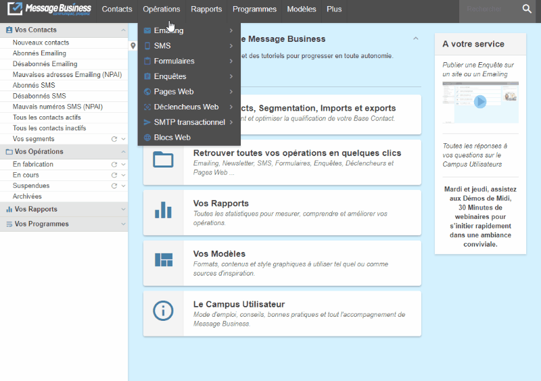Open Publier une Enquête link
Viewport: 541px width, 381px height.
pos(478,70)
